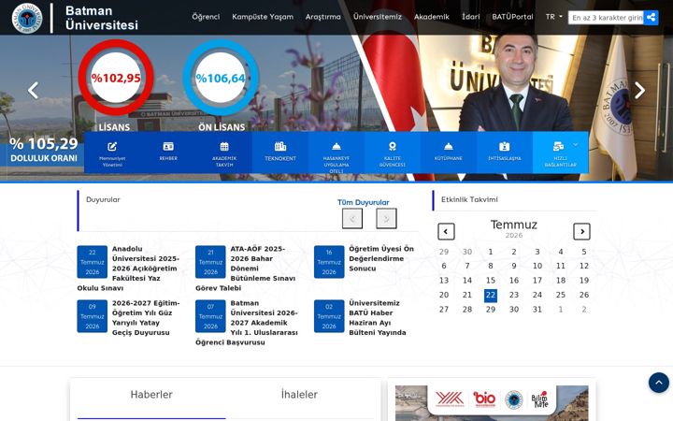Open Yatay Geçiş Duyurusu announcement
The image size is (673, 421).
[146, 318]
